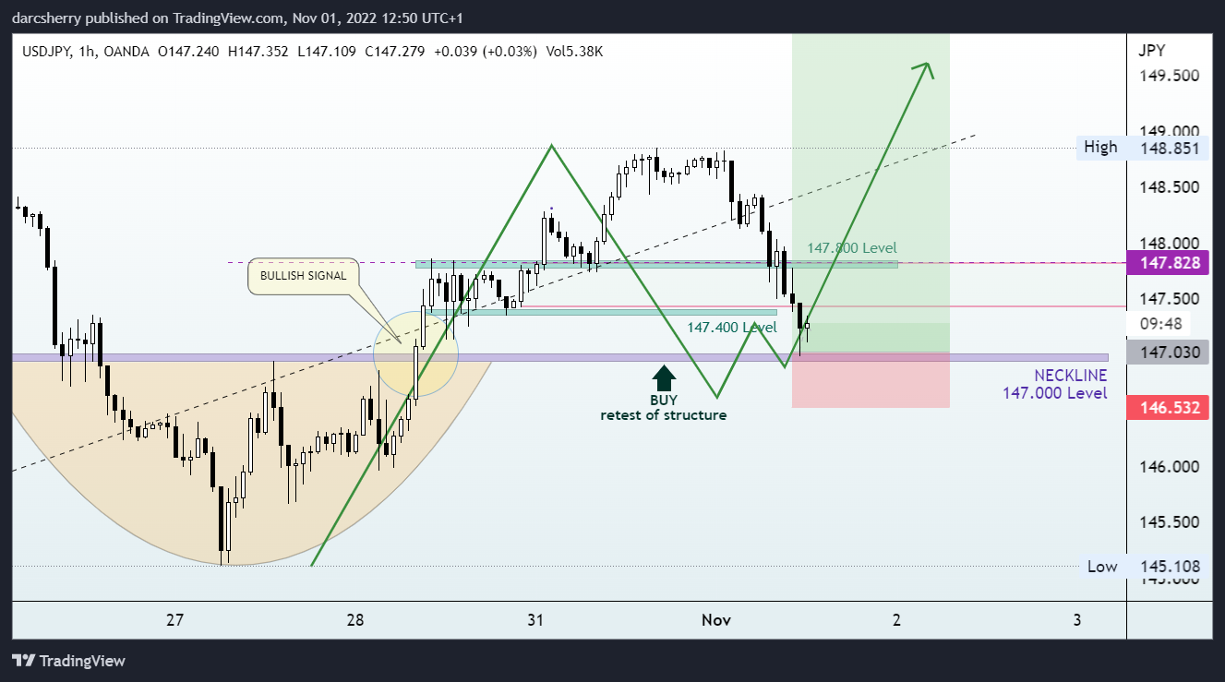Viewport: 1225px width, 682px height.
Task: Click the 148.500 axis price
Action: pos(1171,187)
